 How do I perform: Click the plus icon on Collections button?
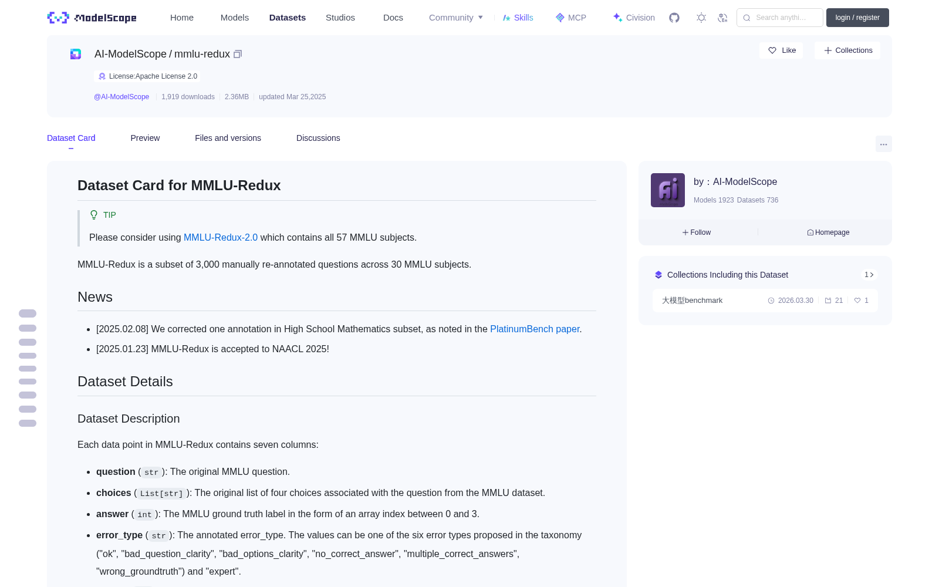[x=828, y=50]
